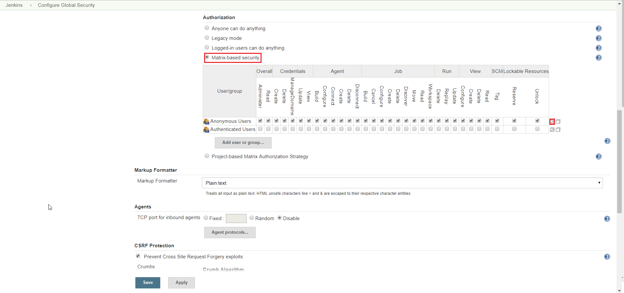Go to Jenkins breadcrumb home link

coord(14,5)
